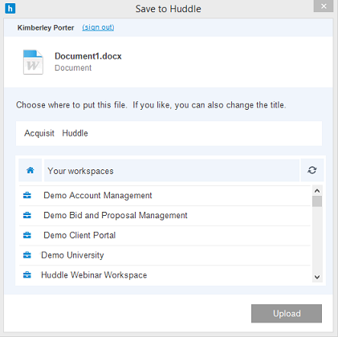Click the Huddle logo in title bar
338x337 pixels.
click(x=10, y=9)
